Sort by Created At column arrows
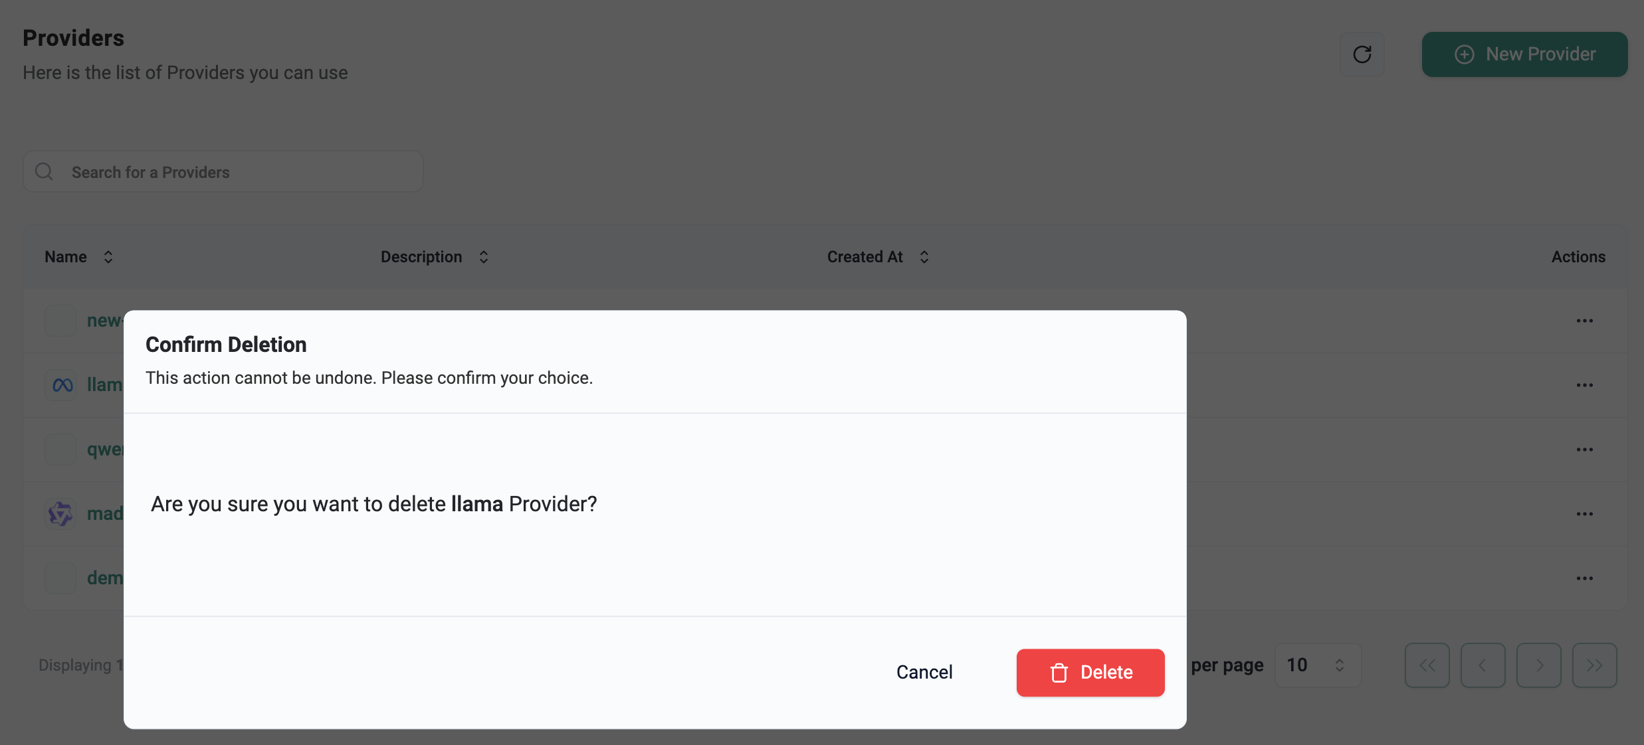Viewport: 1644px width, 745px height. tap(924, 257)
